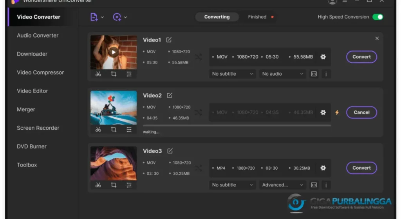Screen dimensions: 401x219
Task: Click the Load DVD disc icon
Action: pyautogui.click(x=117, y=17)
